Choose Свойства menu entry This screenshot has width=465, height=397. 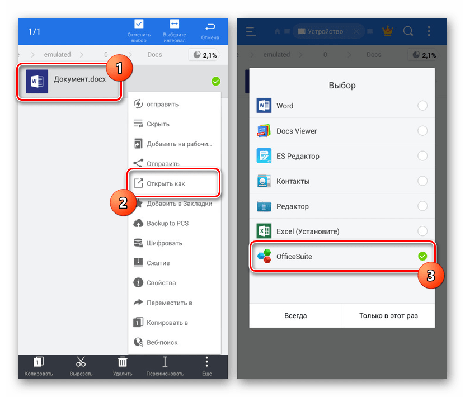[x=175, y=283]
